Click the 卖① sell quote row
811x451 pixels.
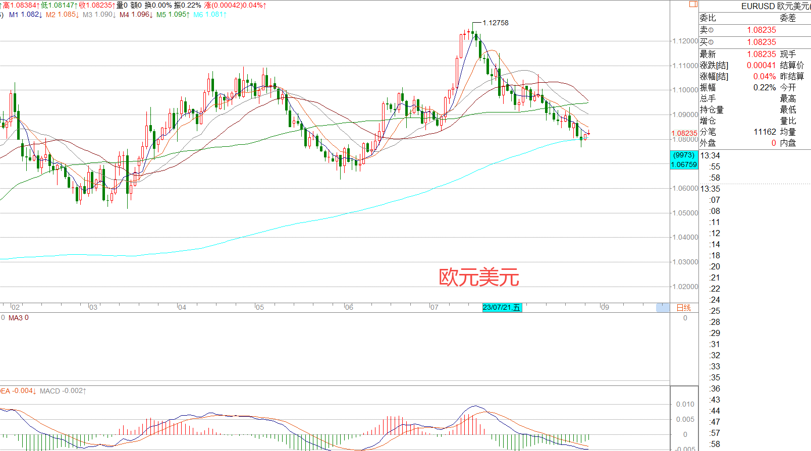[x=754, y=30]
